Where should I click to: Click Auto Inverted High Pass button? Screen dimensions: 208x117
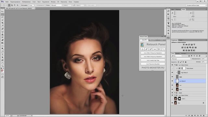click(153, 60)
